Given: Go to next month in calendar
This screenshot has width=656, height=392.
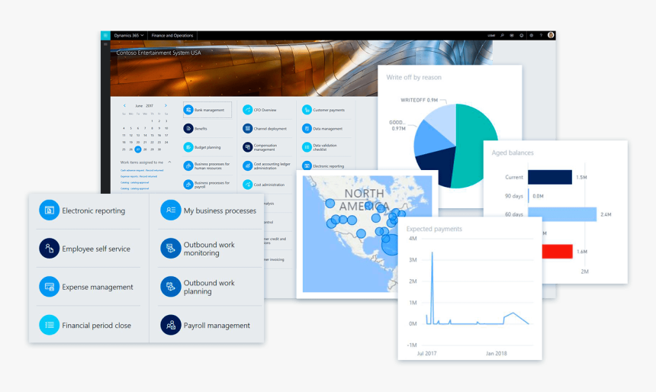Looking at the screenshot, I should click(x=166, y=105).
